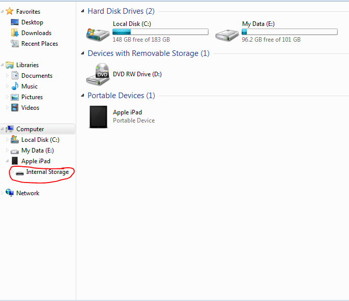
Task: Click the Local Disk (C:) usage bar
Action: click(x=160, y=32)
